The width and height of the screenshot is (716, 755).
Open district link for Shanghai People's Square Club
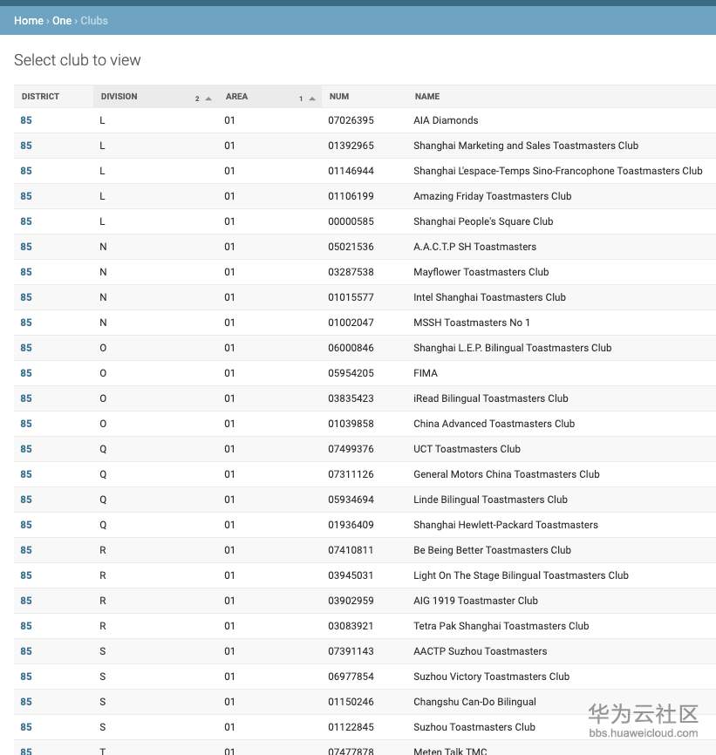point(26,221)
